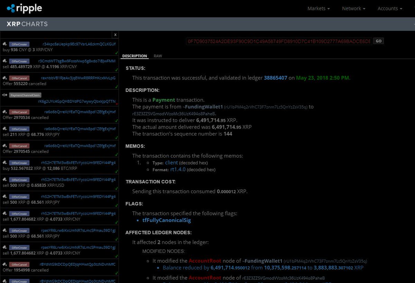
Task: Click the tfFullyCanonicalSig flag link
Action: click(x=167, y=220)
